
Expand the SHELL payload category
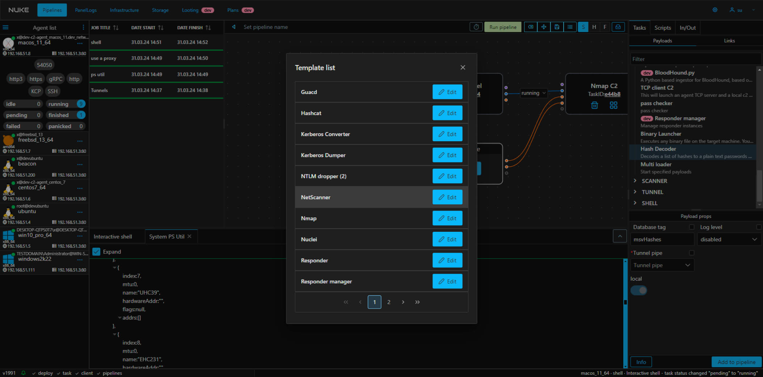(x=635, y=203)
